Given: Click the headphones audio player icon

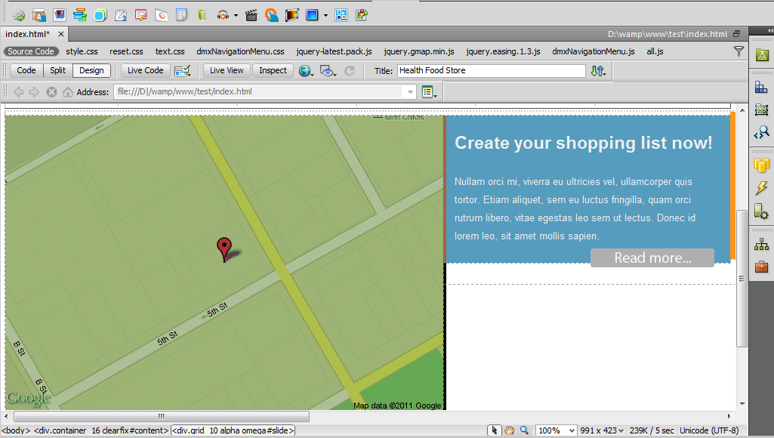Looking at the screenshot, I should [x=223, y=15].
